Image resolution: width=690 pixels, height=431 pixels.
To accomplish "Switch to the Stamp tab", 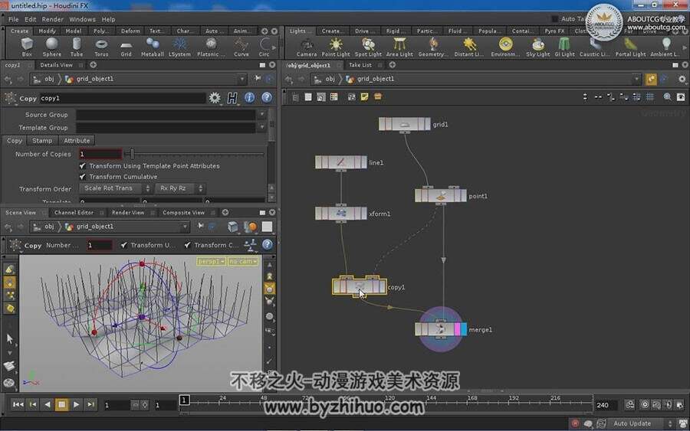I will 42,141.
